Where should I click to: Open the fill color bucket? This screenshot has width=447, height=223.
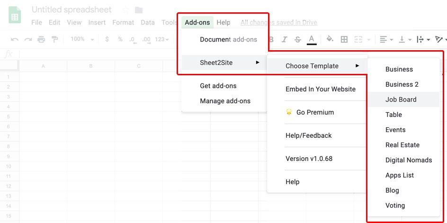pyautogui.click(x=330, y=39)
